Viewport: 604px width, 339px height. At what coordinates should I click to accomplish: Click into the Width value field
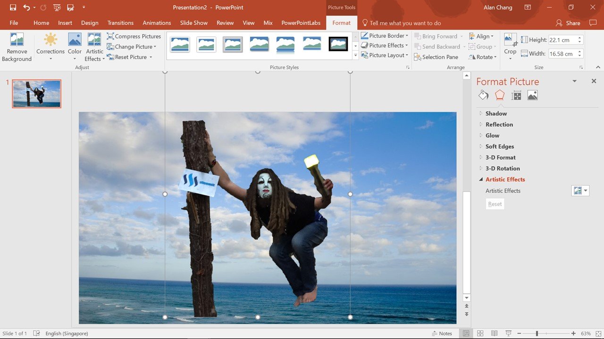tap(562, 54)
